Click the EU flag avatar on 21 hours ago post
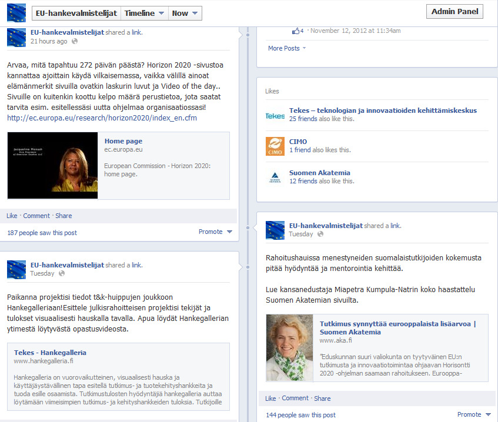 [16, 37]
